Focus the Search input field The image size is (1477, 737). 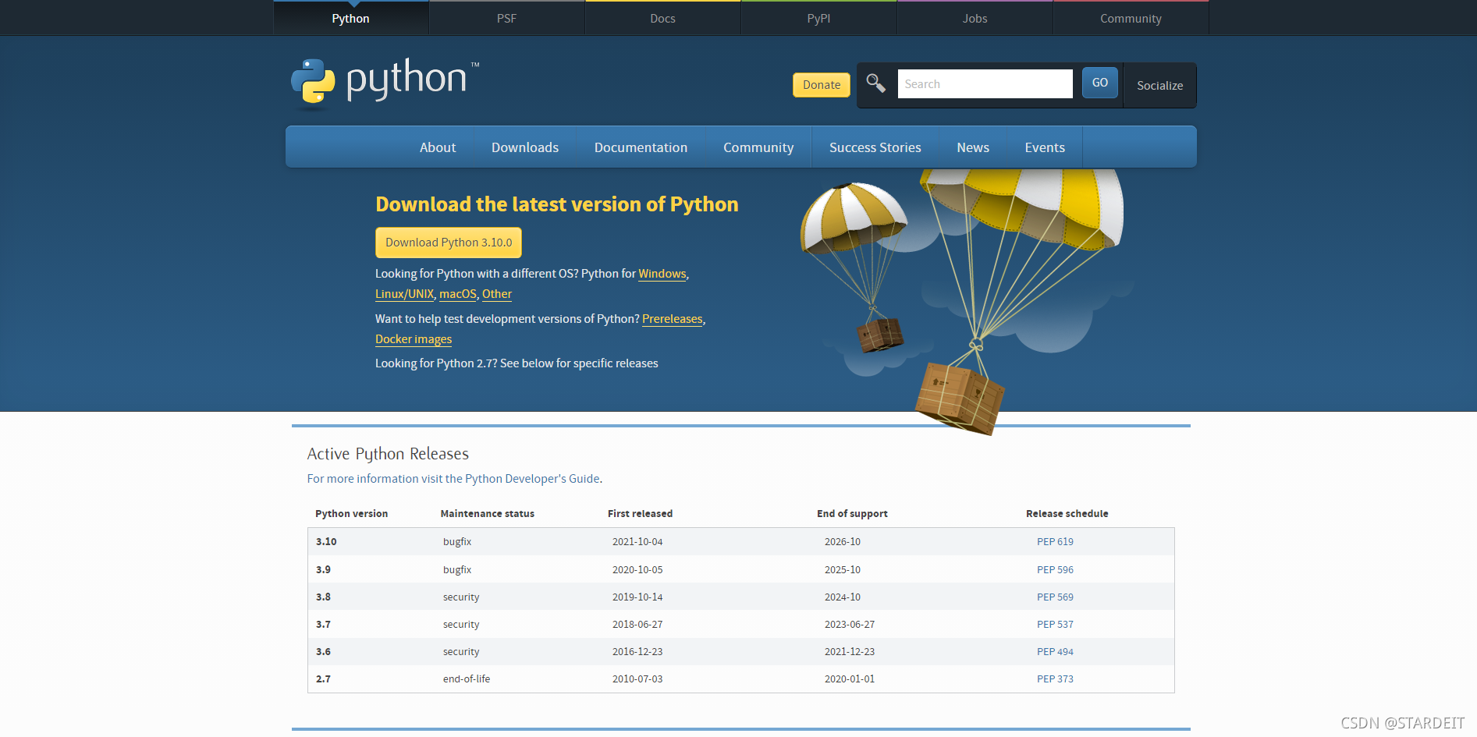[985, 83]
